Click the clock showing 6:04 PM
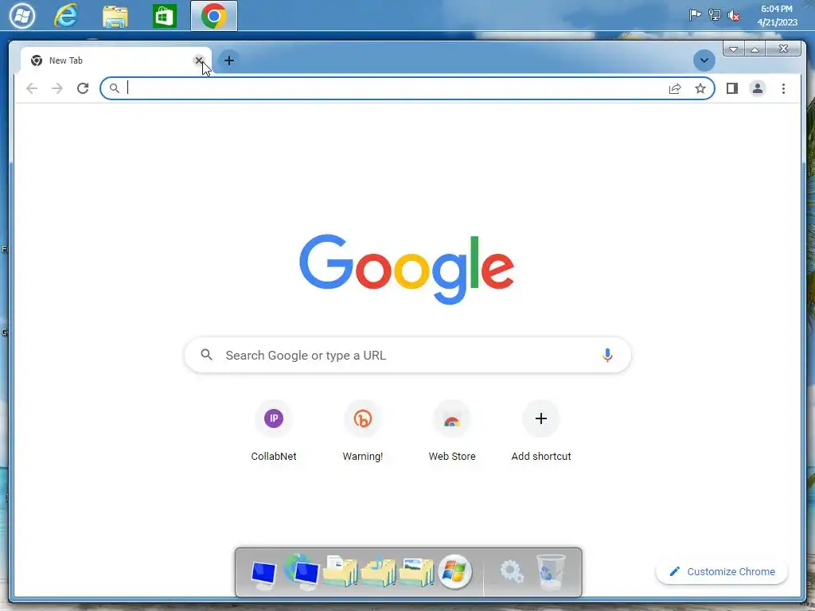 pos(777,16)
